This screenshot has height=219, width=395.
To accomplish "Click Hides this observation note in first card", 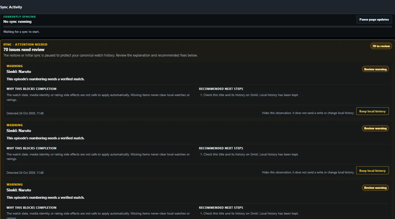I will point(308,113).
